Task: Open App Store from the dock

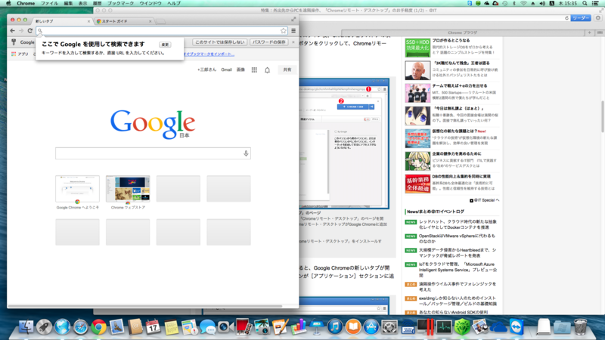Action: click(x=371, y=327)
